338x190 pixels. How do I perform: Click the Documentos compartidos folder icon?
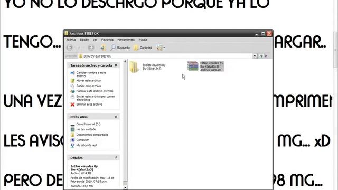coord(73,135)
